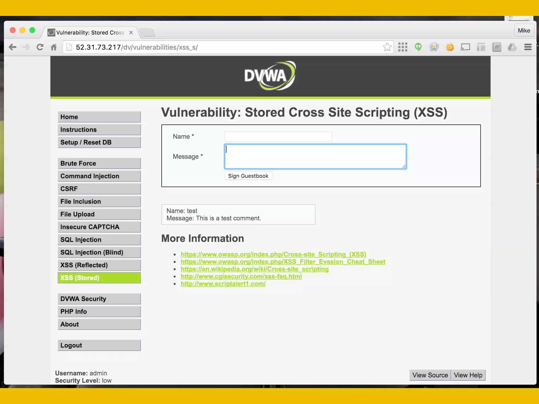Click the green Hangouts extension icon
The height and width of the screenshot is (404, 539).
tap(418, 47)
